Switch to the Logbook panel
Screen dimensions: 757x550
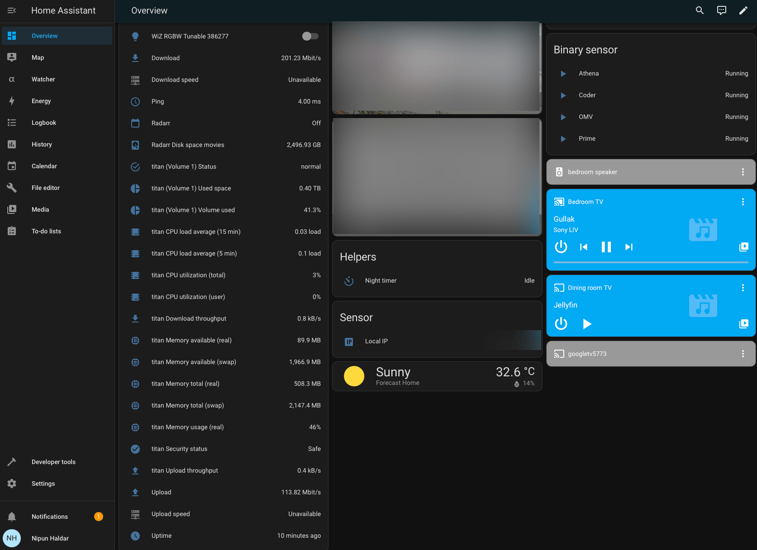pos(44,123)
